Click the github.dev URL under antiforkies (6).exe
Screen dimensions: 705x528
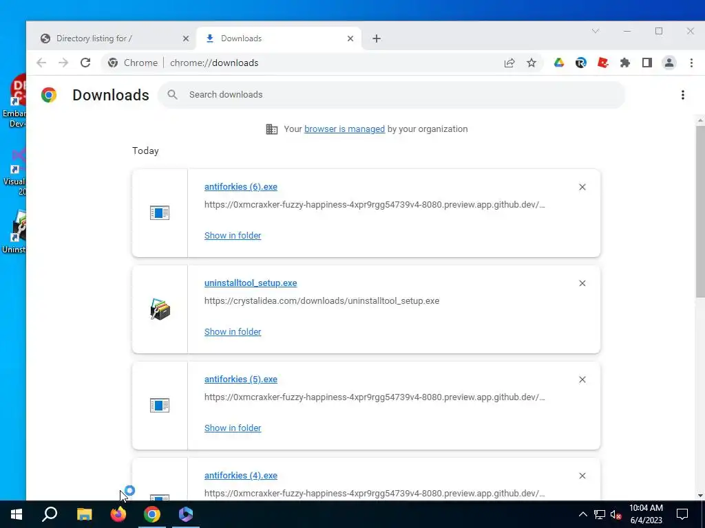[375, 205]
